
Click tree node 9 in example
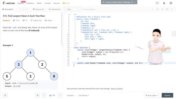click(x=54, y=76)
